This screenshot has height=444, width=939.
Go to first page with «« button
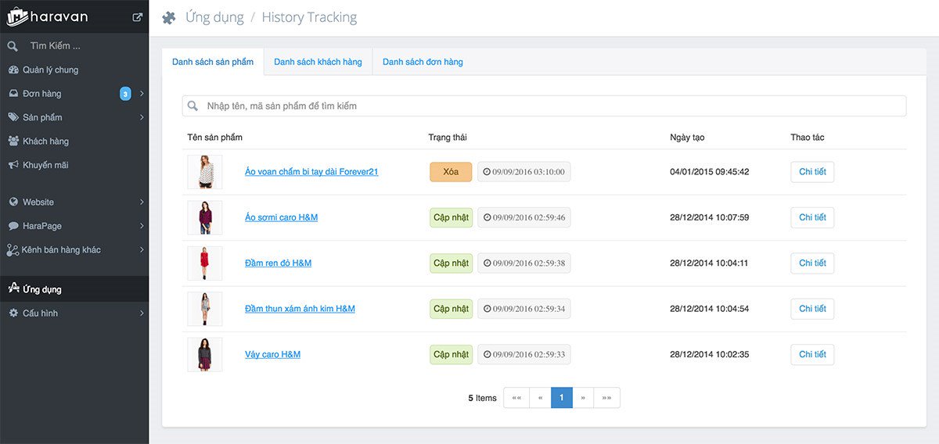[x=516, y=398]
